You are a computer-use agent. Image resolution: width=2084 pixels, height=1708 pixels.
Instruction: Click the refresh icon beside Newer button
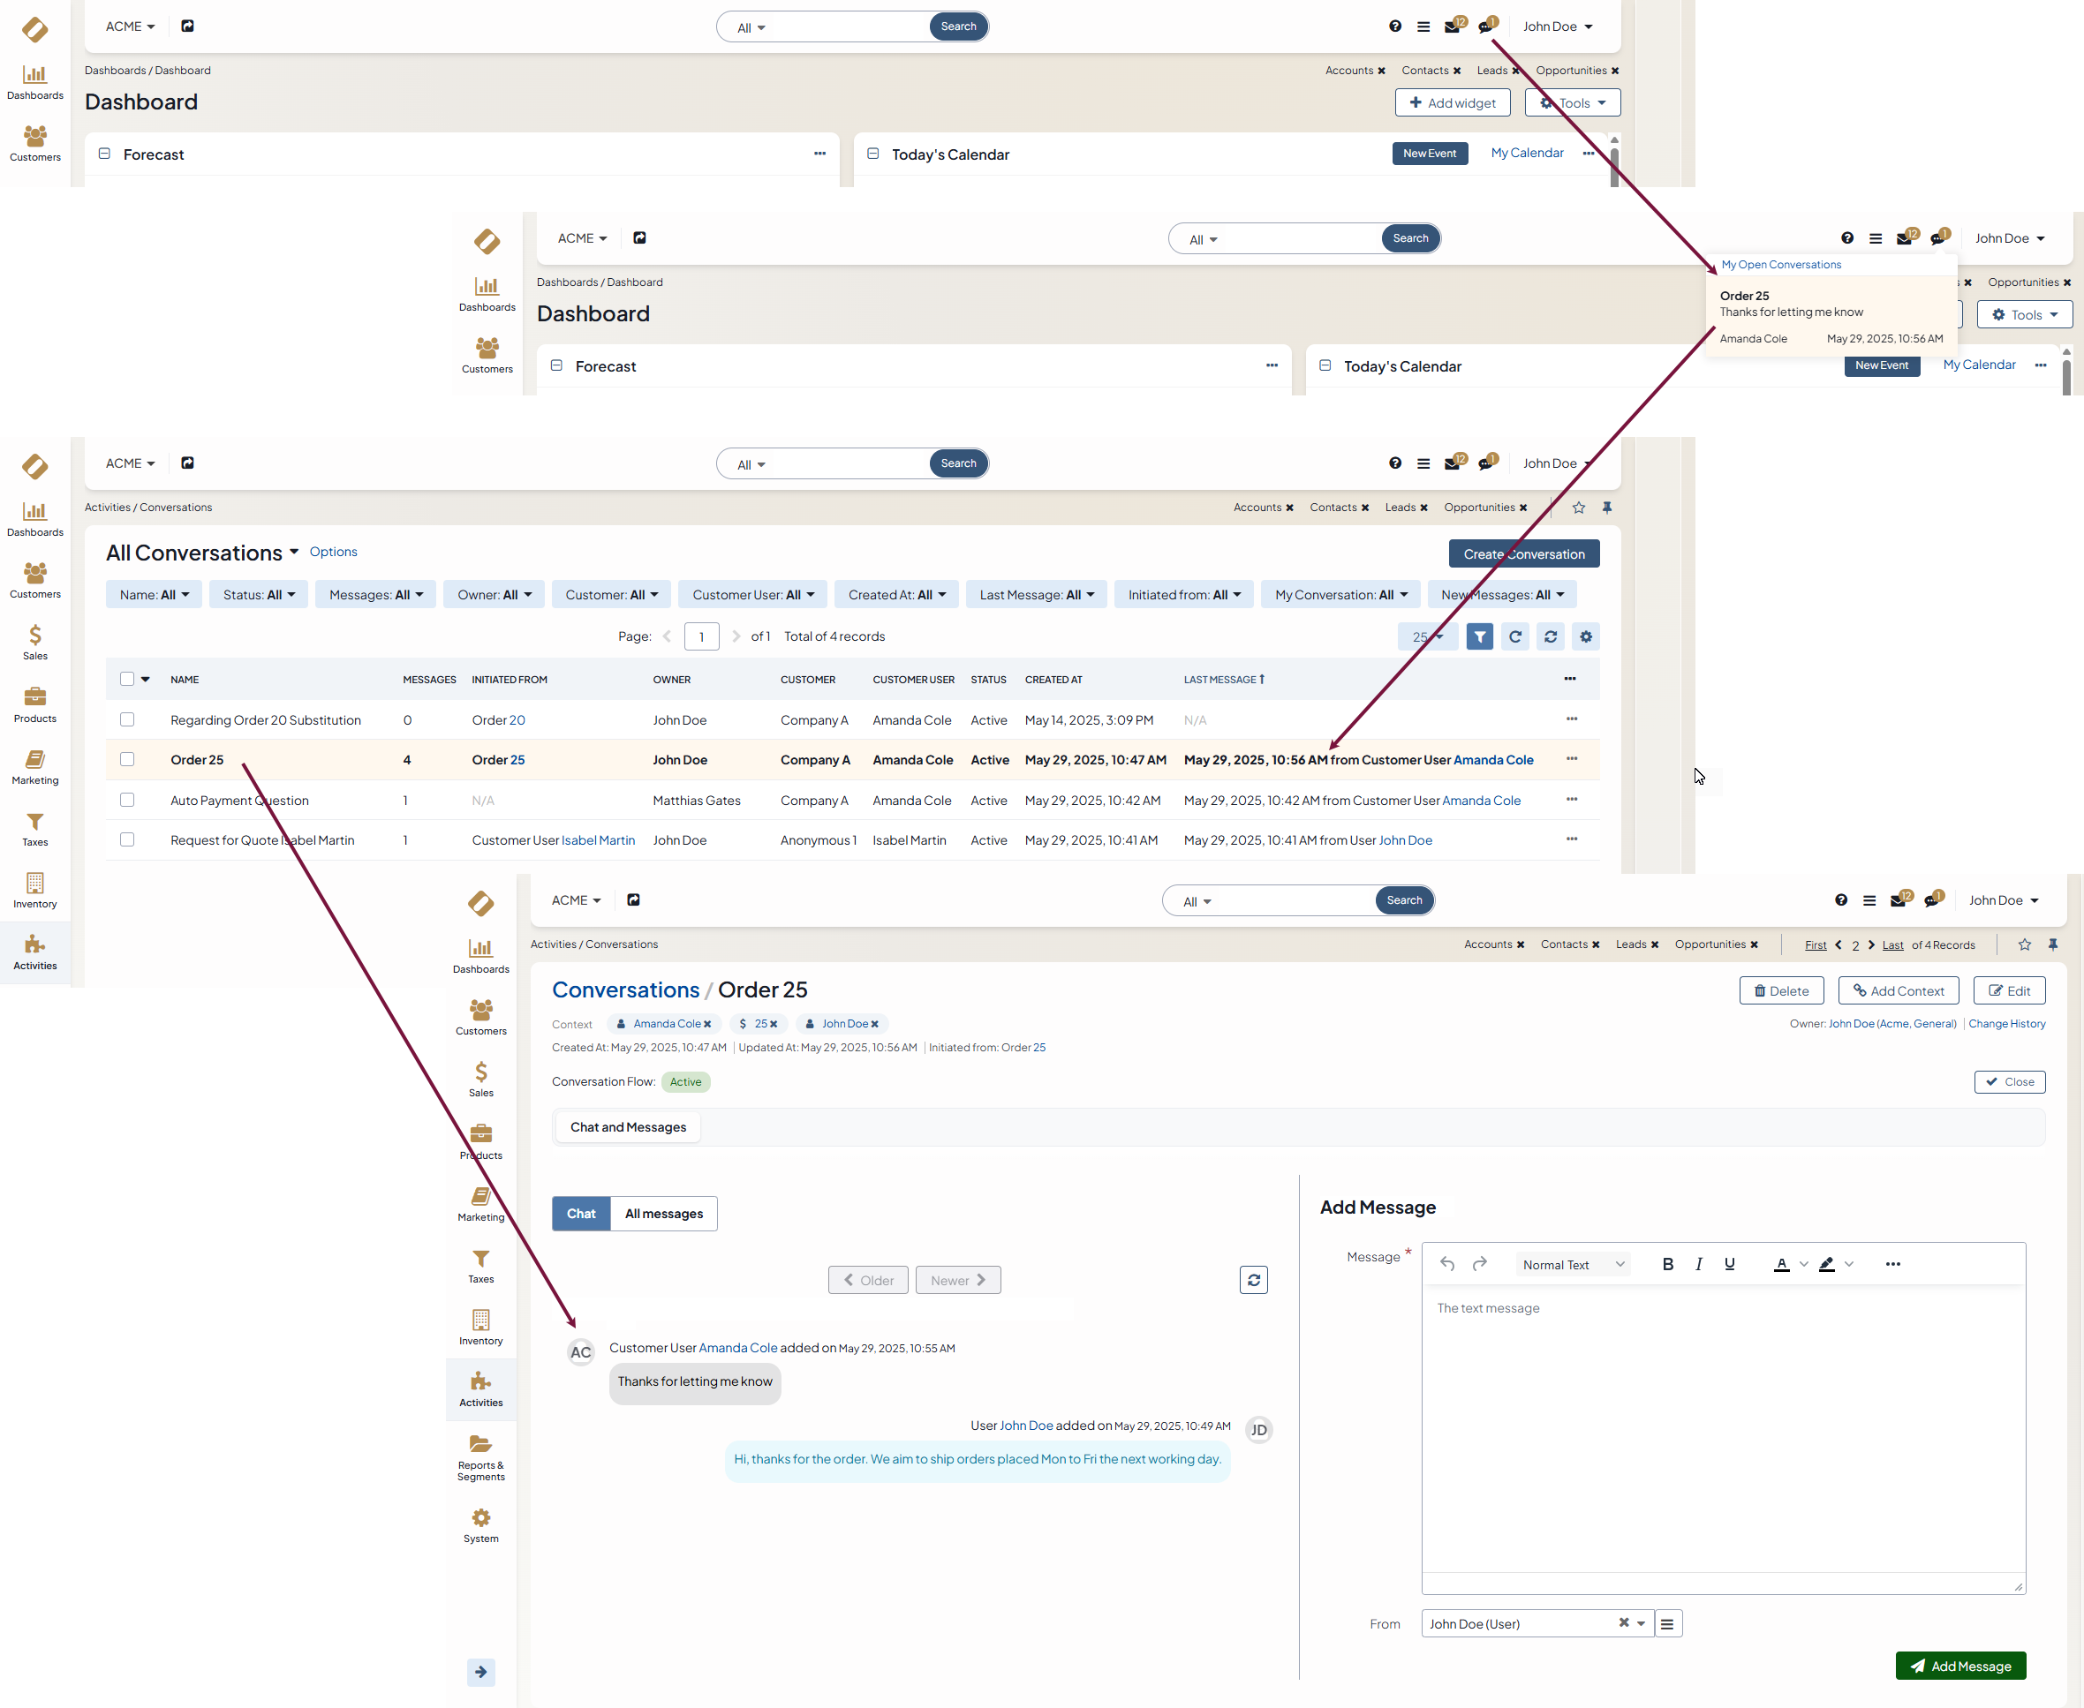[1253, 1280]
